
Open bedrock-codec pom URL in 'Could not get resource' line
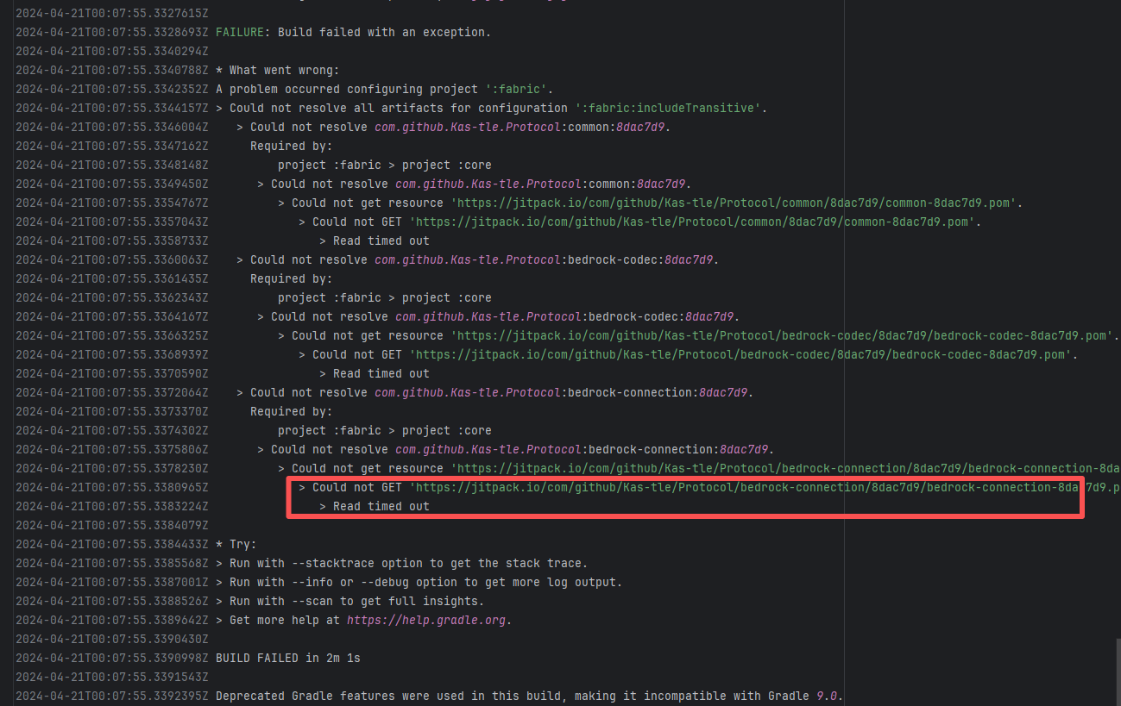[x=784, y=336]
